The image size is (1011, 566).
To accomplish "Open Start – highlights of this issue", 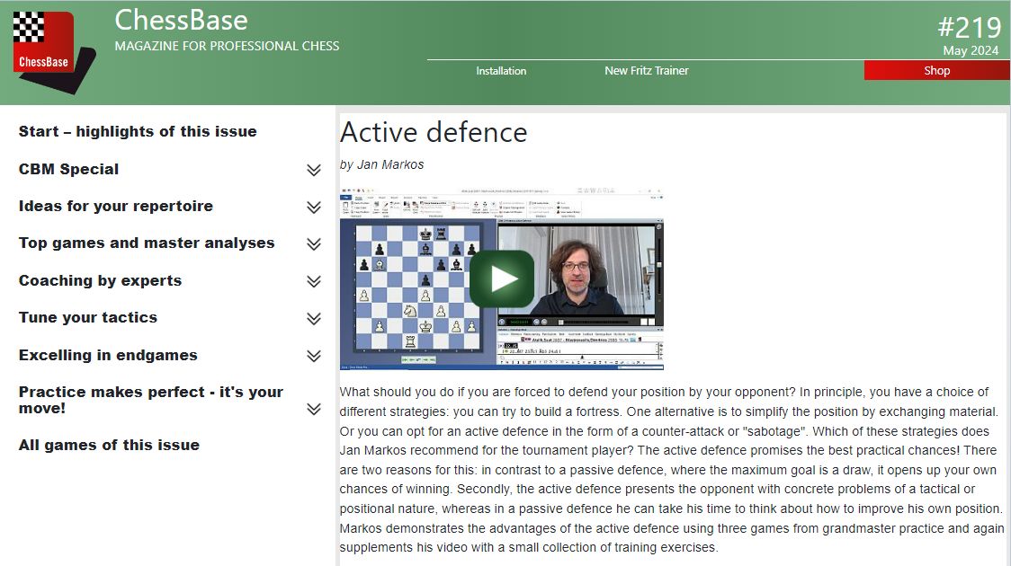I will click(x=138, y=131).
